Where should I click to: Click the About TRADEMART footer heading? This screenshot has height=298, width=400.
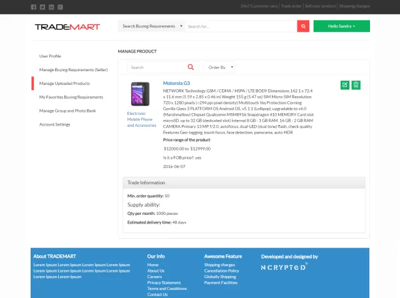54,256
